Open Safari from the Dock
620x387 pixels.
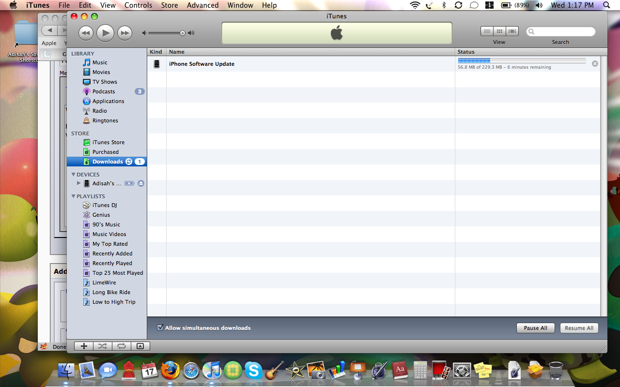pos(191,370)
